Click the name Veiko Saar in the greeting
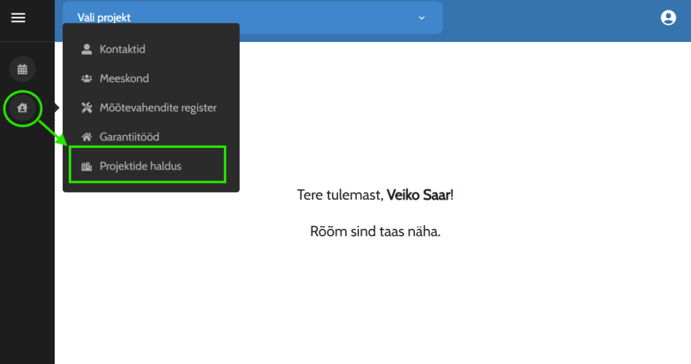Image resolution: width=691 pixels, height=364 pixels. click(x=418, y=195)
